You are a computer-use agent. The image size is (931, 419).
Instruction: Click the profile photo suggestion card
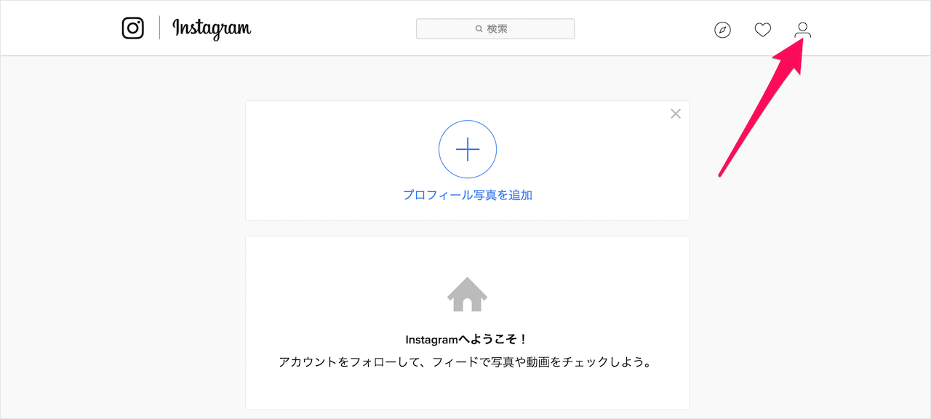pyautogui.click(x=467, y=160)
